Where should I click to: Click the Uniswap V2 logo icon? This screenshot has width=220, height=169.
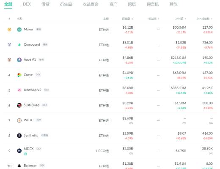click(19, 90)
